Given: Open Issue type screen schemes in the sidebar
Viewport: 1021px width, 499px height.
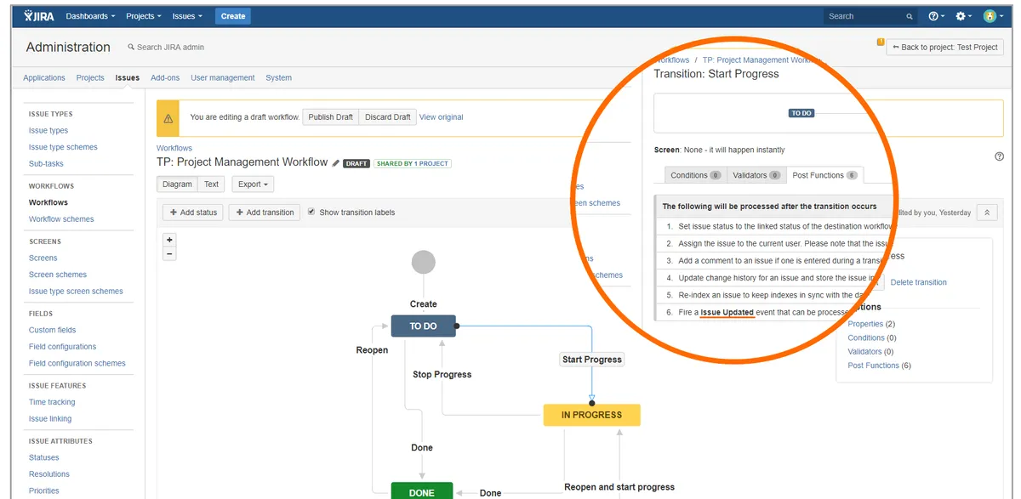Looking at the screenshot, I should click(76, 291).
